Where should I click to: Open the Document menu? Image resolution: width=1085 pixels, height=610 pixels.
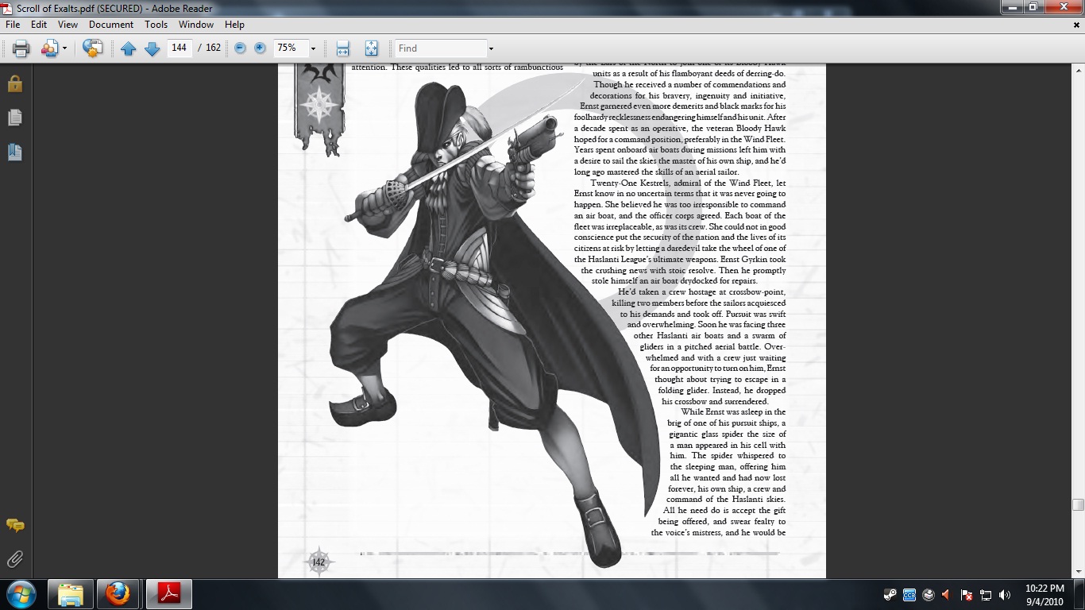[111, 25]
